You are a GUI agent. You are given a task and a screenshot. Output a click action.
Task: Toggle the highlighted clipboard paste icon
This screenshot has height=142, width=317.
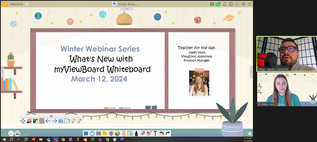(x=42, y=121)
